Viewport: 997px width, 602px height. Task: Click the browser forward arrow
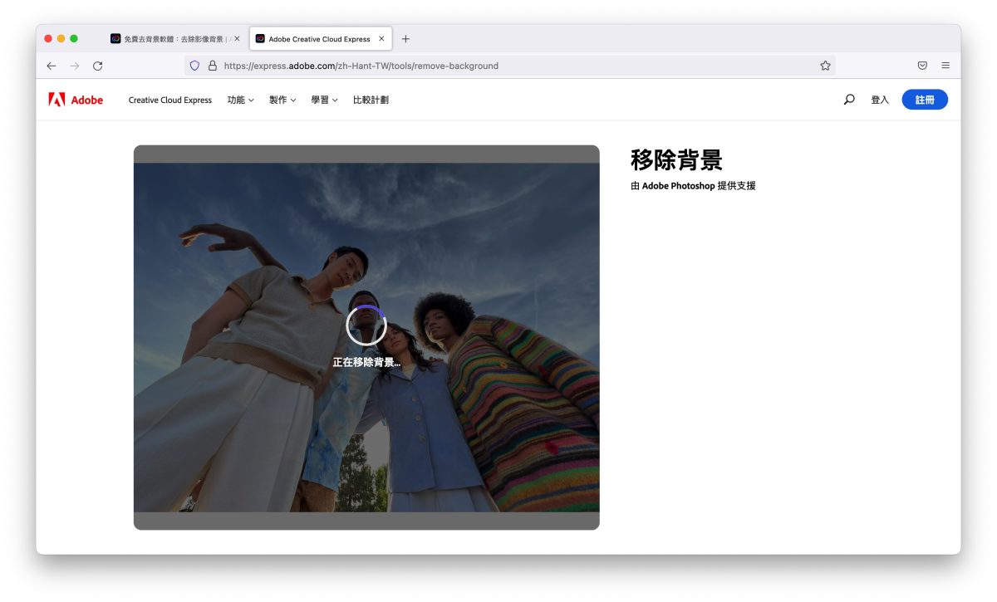[75, 66]
